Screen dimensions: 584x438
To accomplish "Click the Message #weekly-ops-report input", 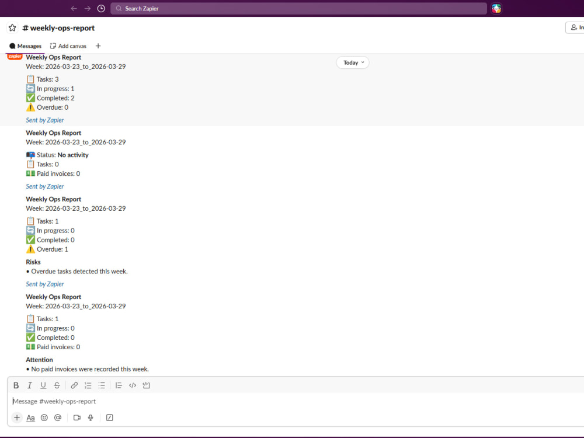I will tap(296, 402).
